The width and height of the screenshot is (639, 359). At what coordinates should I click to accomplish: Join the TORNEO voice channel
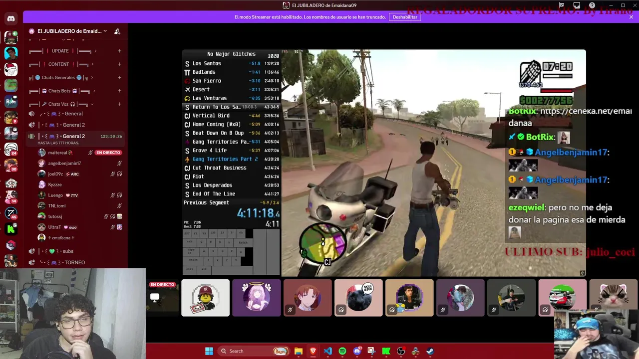tap(75, 262)
